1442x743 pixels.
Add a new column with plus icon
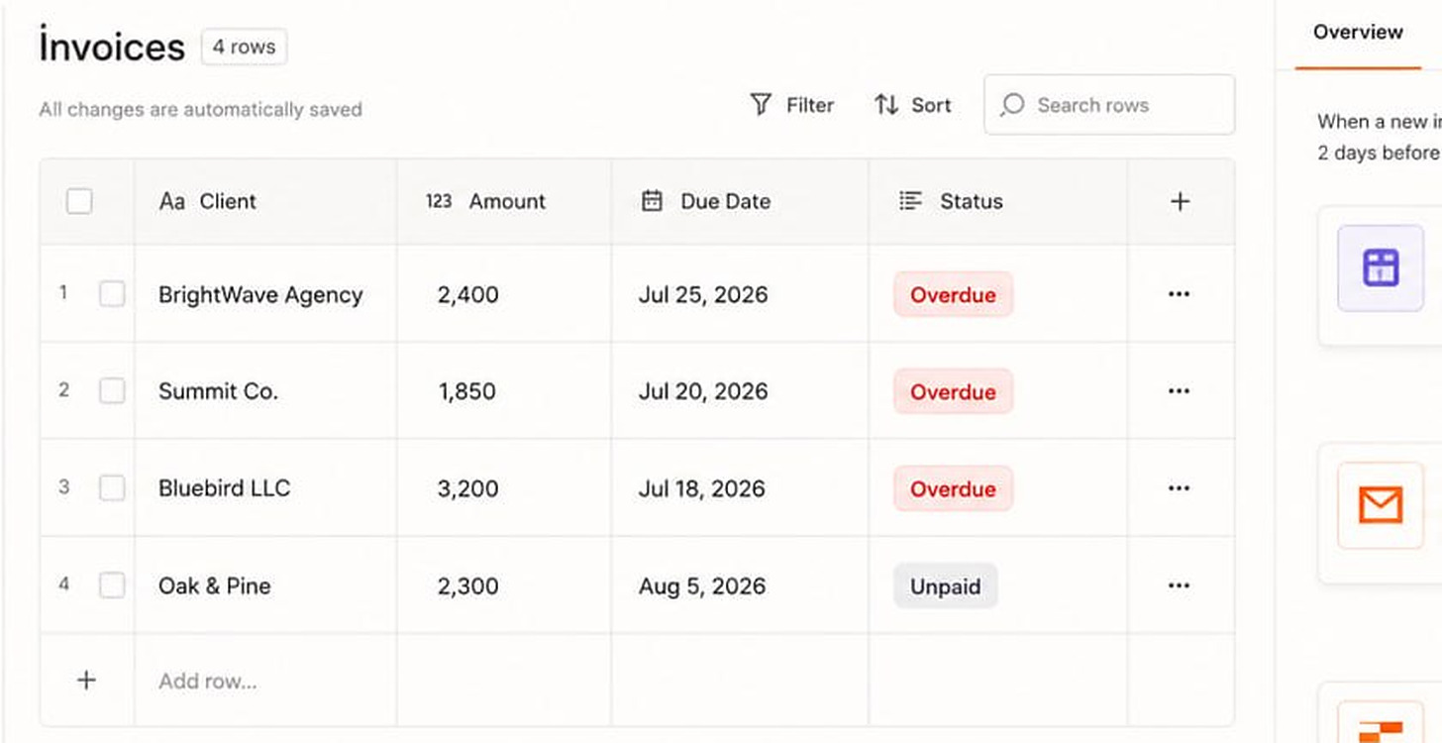(x=1180, y=201)
